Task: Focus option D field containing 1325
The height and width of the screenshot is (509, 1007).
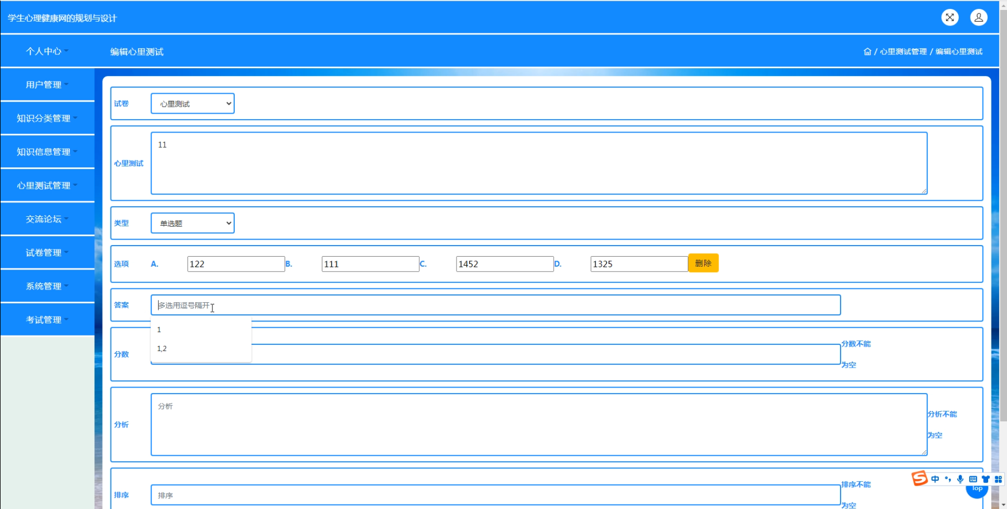Action: tap(639, 264)
